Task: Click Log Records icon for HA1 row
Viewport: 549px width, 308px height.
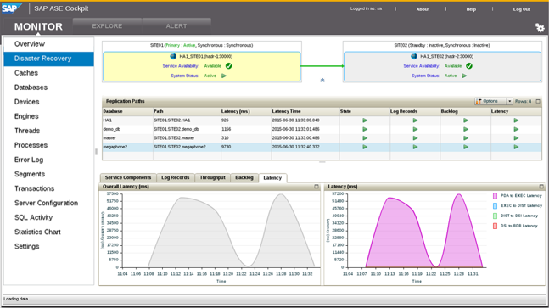Action: pyautogui.click(x=415, y=120)
